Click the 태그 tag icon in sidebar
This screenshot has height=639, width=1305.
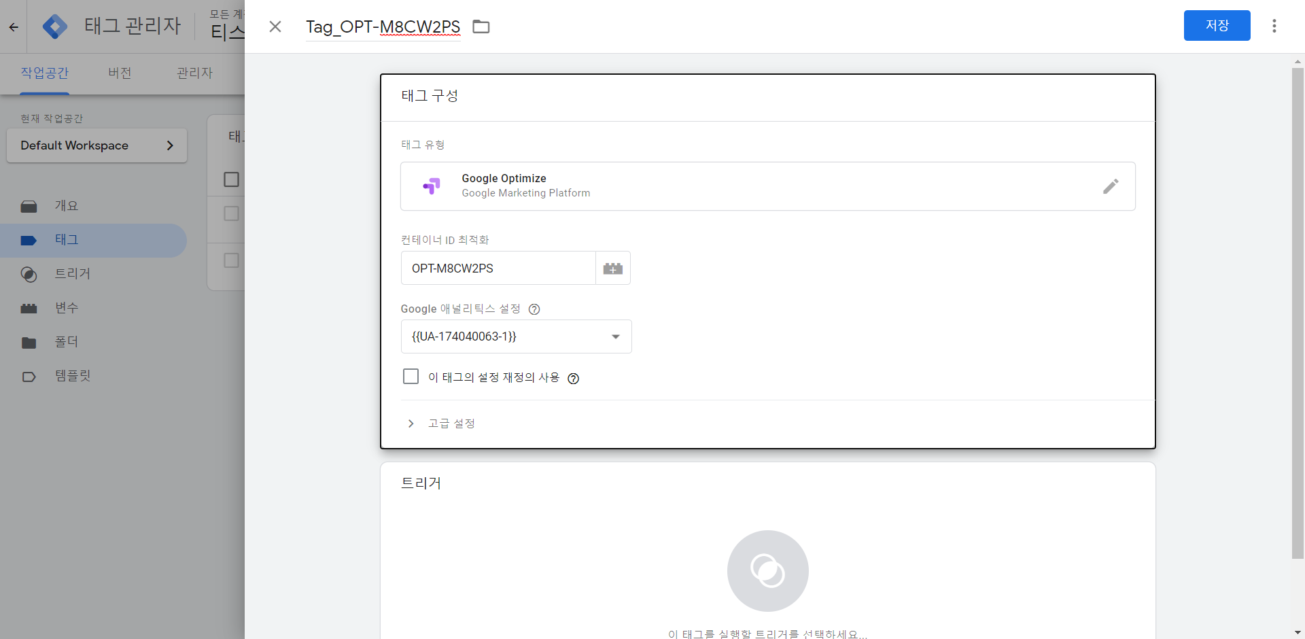(29, 241)
